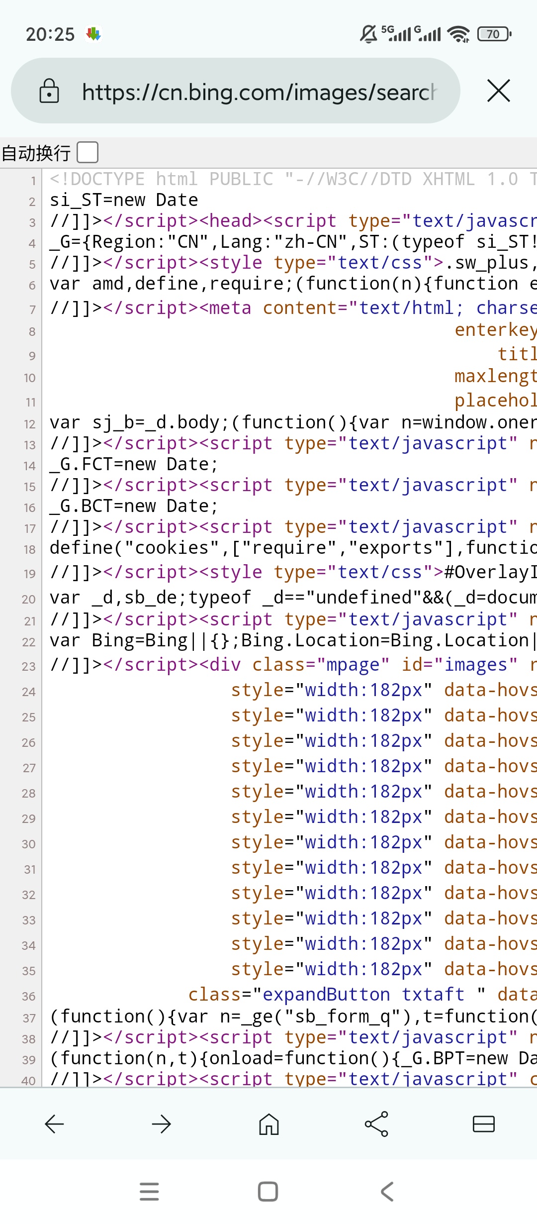Tap the battery indicator in status bar
This screenshot has width=537, height=1224.
pos(494,34)
